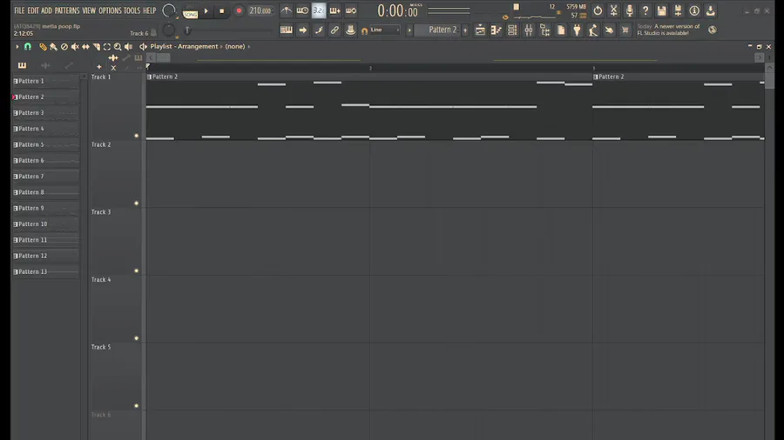Open the View project info circle-i icon

click(x=694, y=10)
